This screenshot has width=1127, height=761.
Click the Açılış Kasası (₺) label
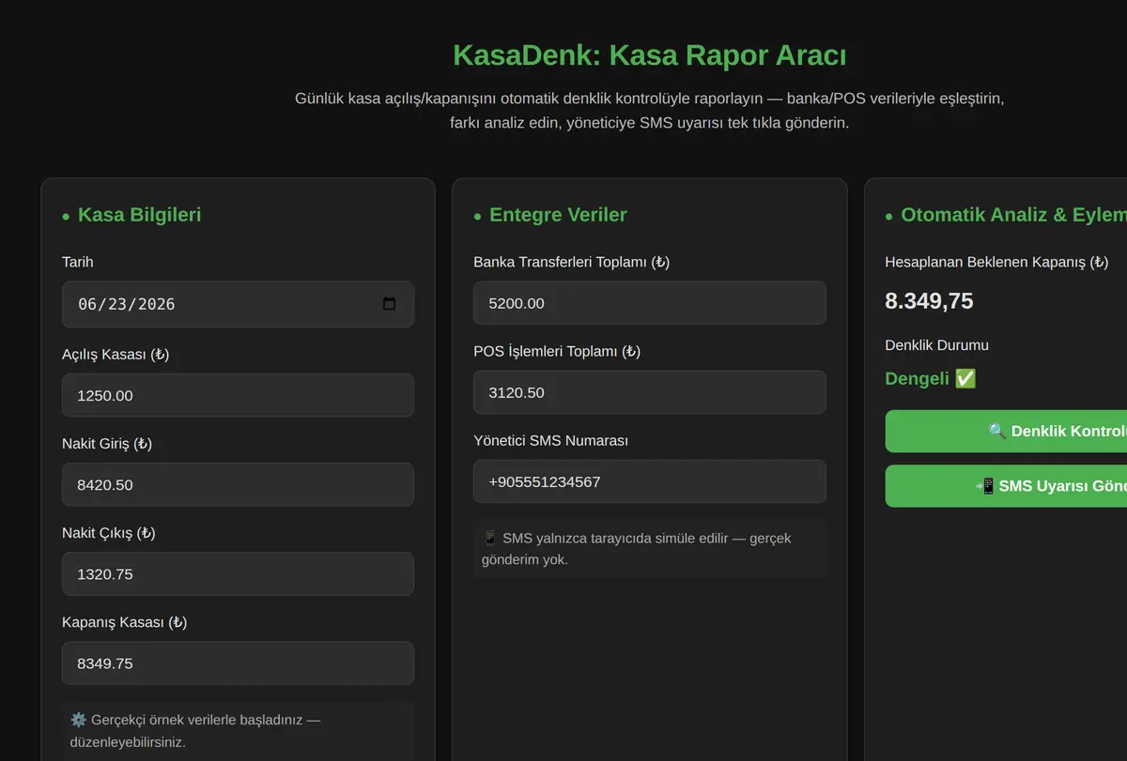116,355
